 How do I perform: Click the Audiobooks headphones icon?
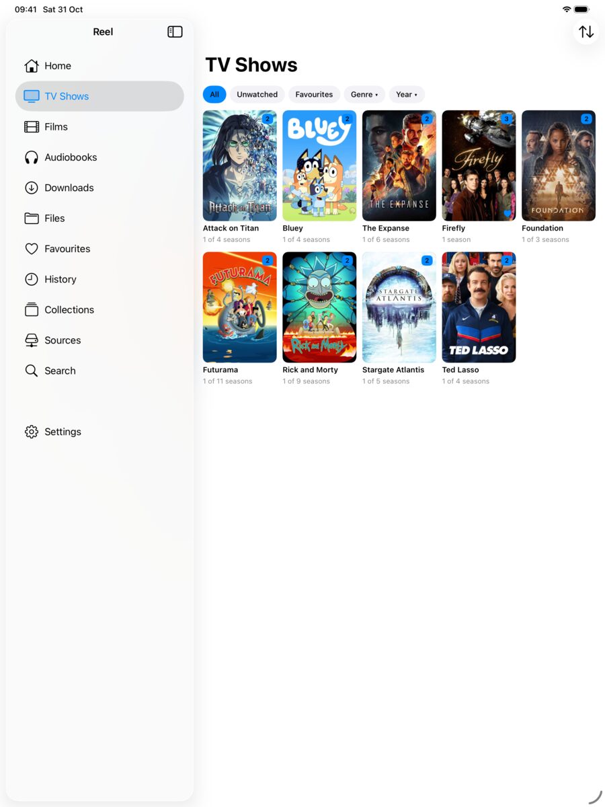[32, 157]
